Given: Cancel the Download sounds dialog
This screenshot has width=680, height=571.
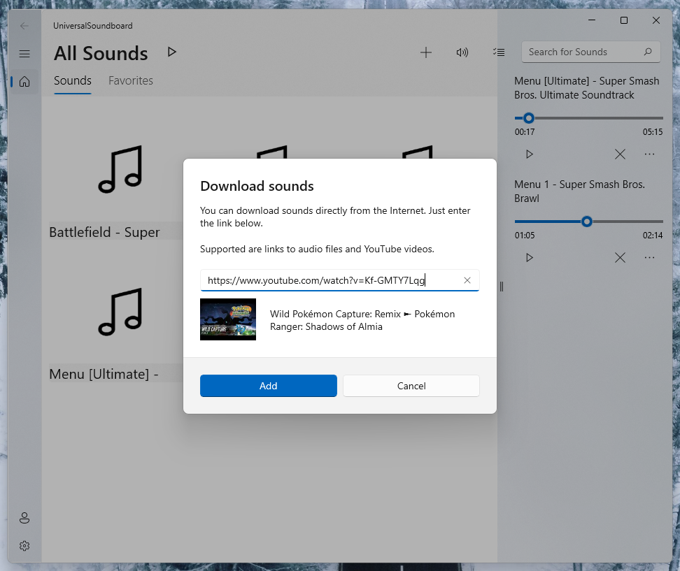Looking at the screenshot, I should click(411, 386).
